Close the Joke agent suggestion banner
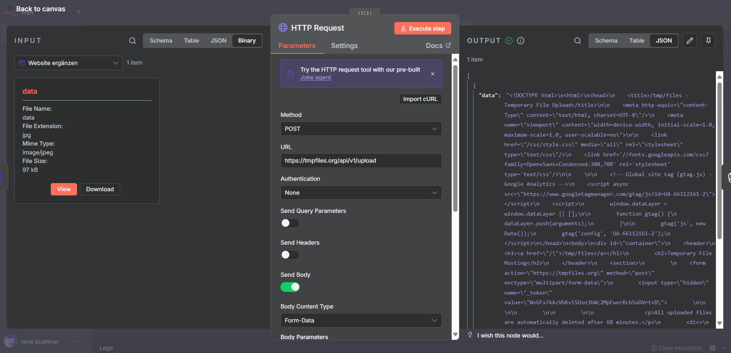 [x=433, y=74]
